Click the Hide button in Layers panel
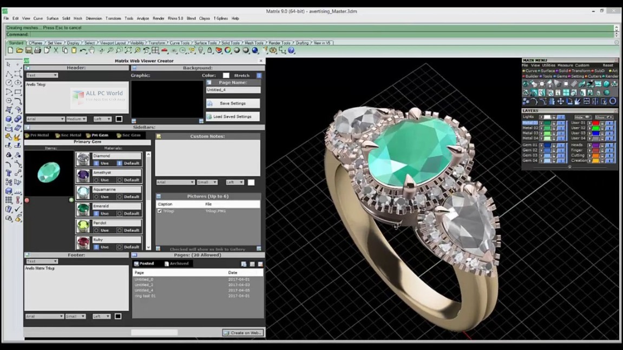 (x=582, y=117)
